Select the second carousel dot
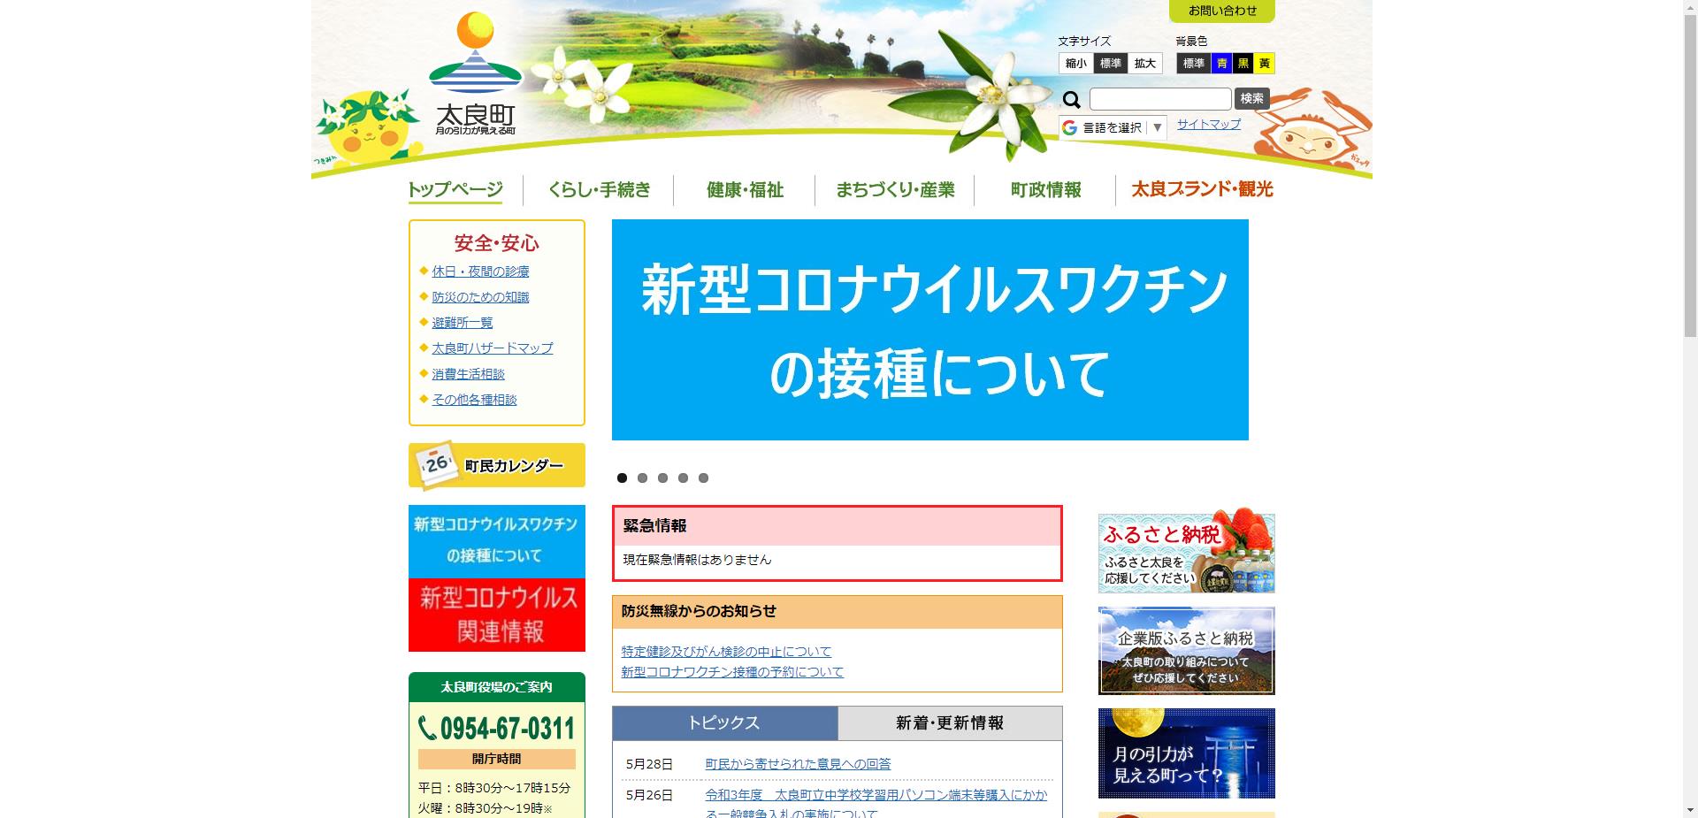Screen dimensions: 1698x818 click(x=642, y=478)
